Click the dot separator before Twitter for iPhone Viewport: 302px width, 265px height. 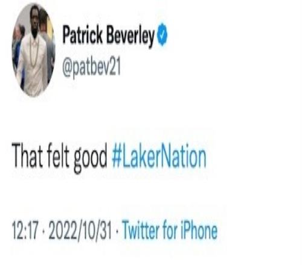click(117, 230)
